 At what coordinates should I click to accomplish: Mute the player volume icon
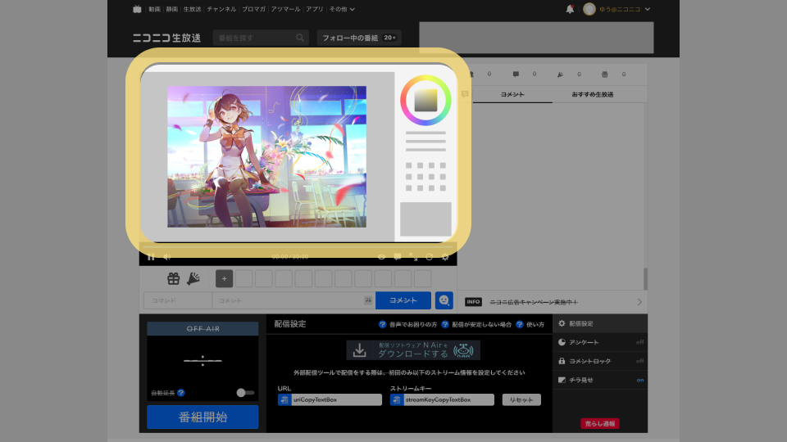(x=167, y=256)
